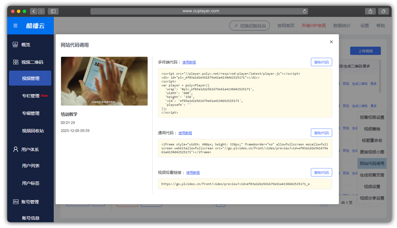Click 升级VIP会员 link
This screenshot has height=228, width=397.
pos(314,26)
